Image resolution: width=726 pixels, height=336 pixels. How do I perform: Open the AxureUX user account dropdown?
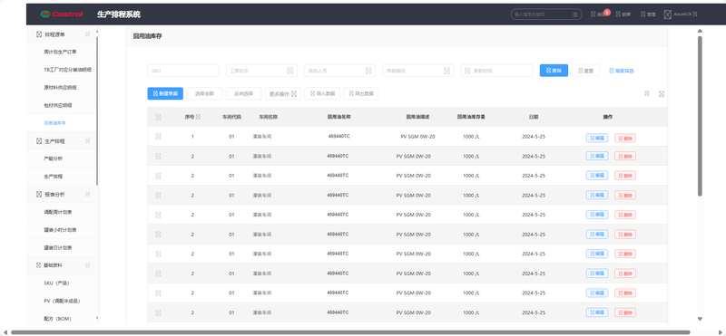[x=685, y=14]
